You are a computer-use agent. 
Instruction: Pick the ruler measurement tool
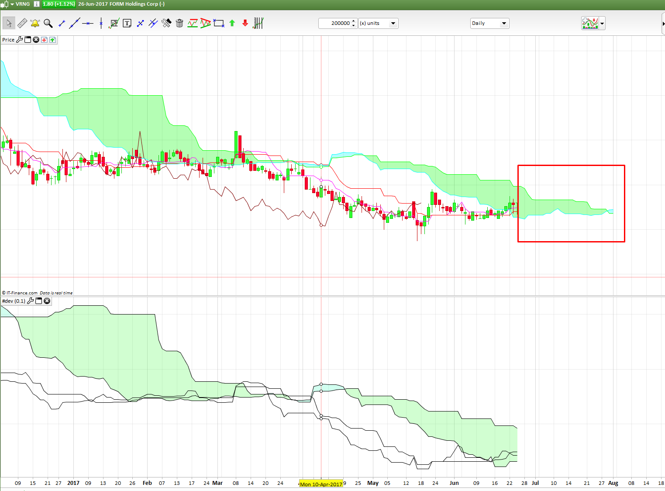[x=22, y=23]
